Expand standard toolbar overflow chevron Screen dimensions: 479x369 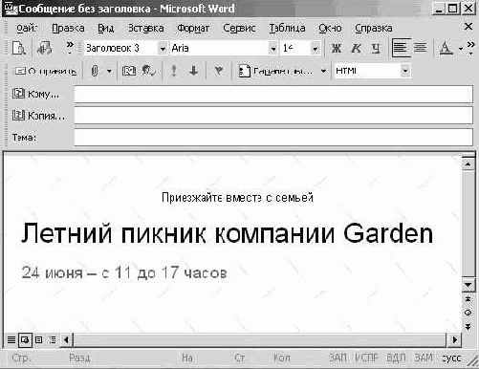70,47
